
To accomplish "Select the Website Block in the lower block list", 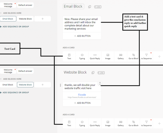I will [x=25, y=85].
